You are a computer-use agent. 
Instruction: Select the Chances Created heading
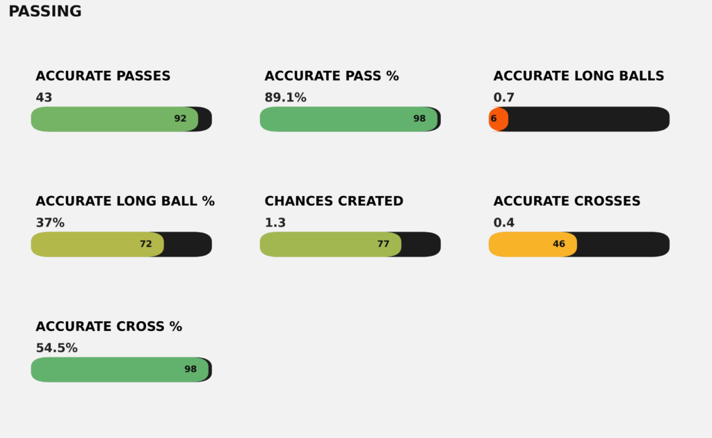click(334, 202)
